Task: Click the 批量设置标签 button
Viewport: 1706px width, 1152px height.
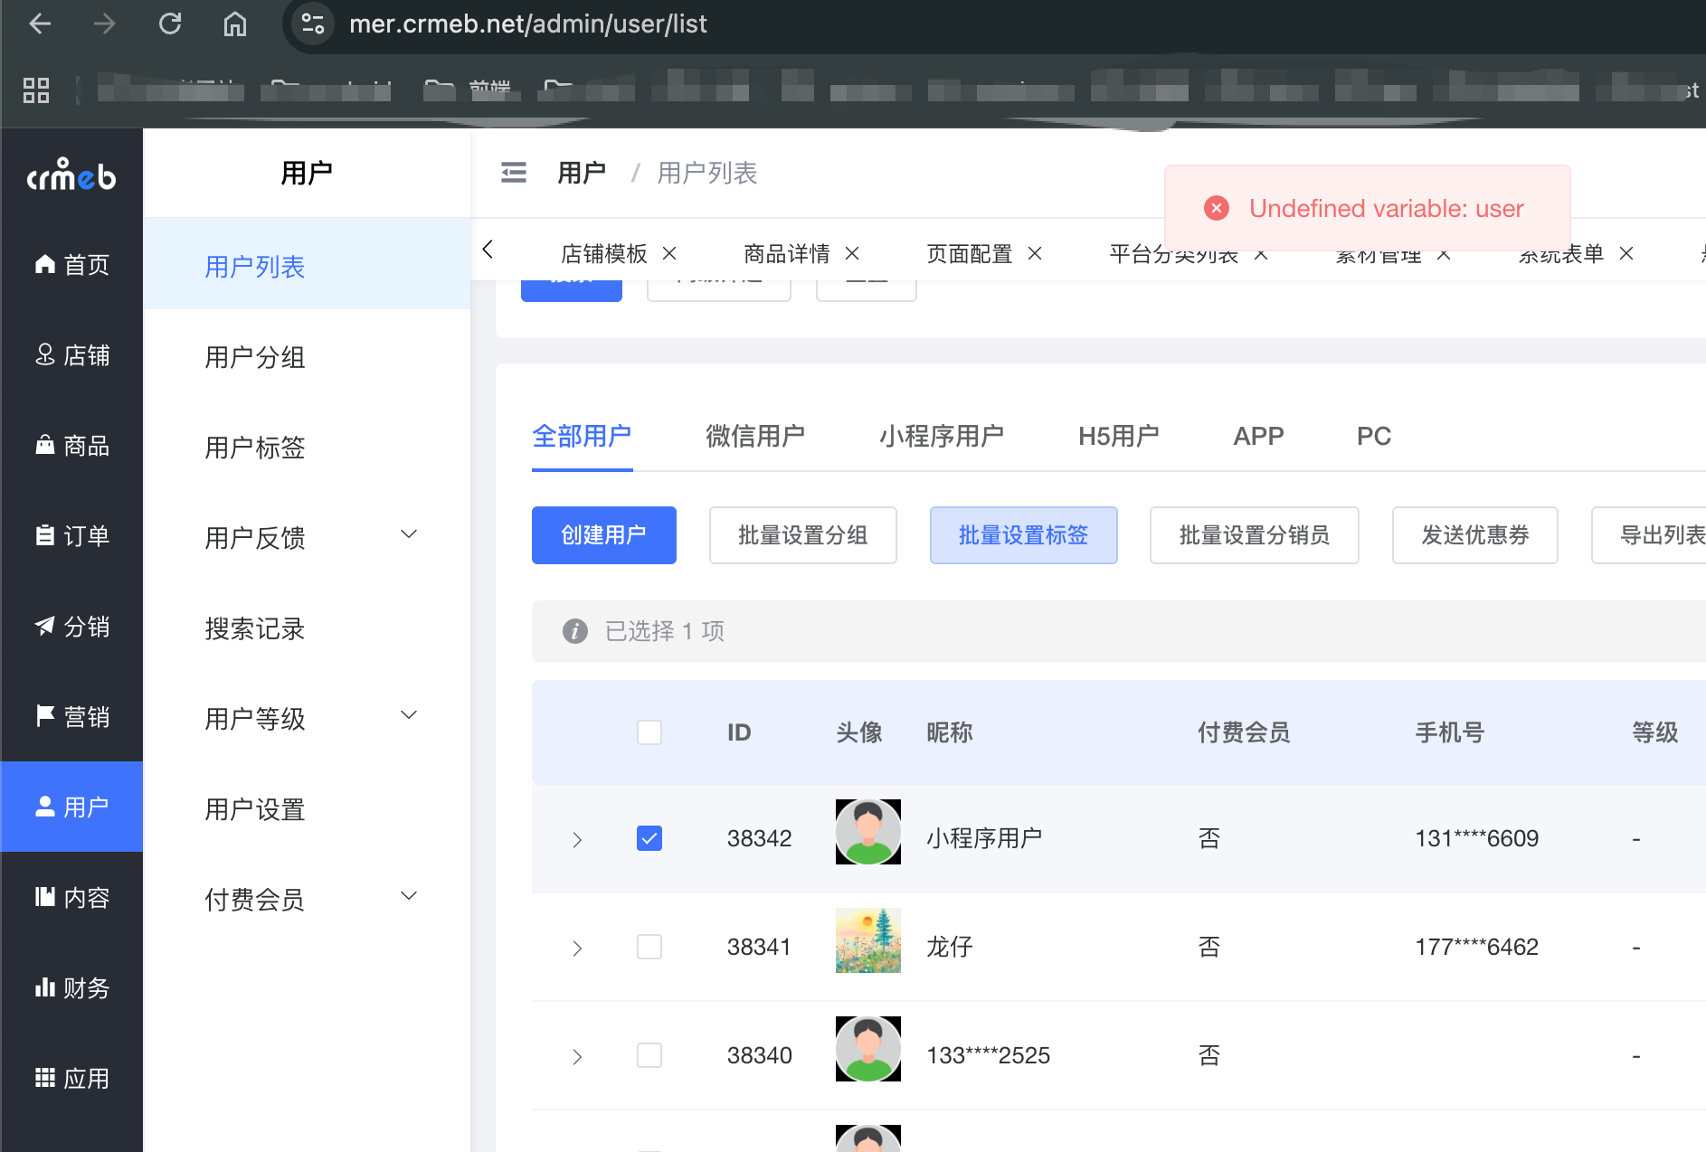Action: 1024,535
